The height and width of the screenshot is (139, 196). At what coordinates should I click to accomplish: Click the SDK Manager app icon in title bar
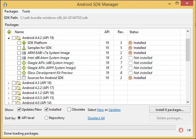5,4
